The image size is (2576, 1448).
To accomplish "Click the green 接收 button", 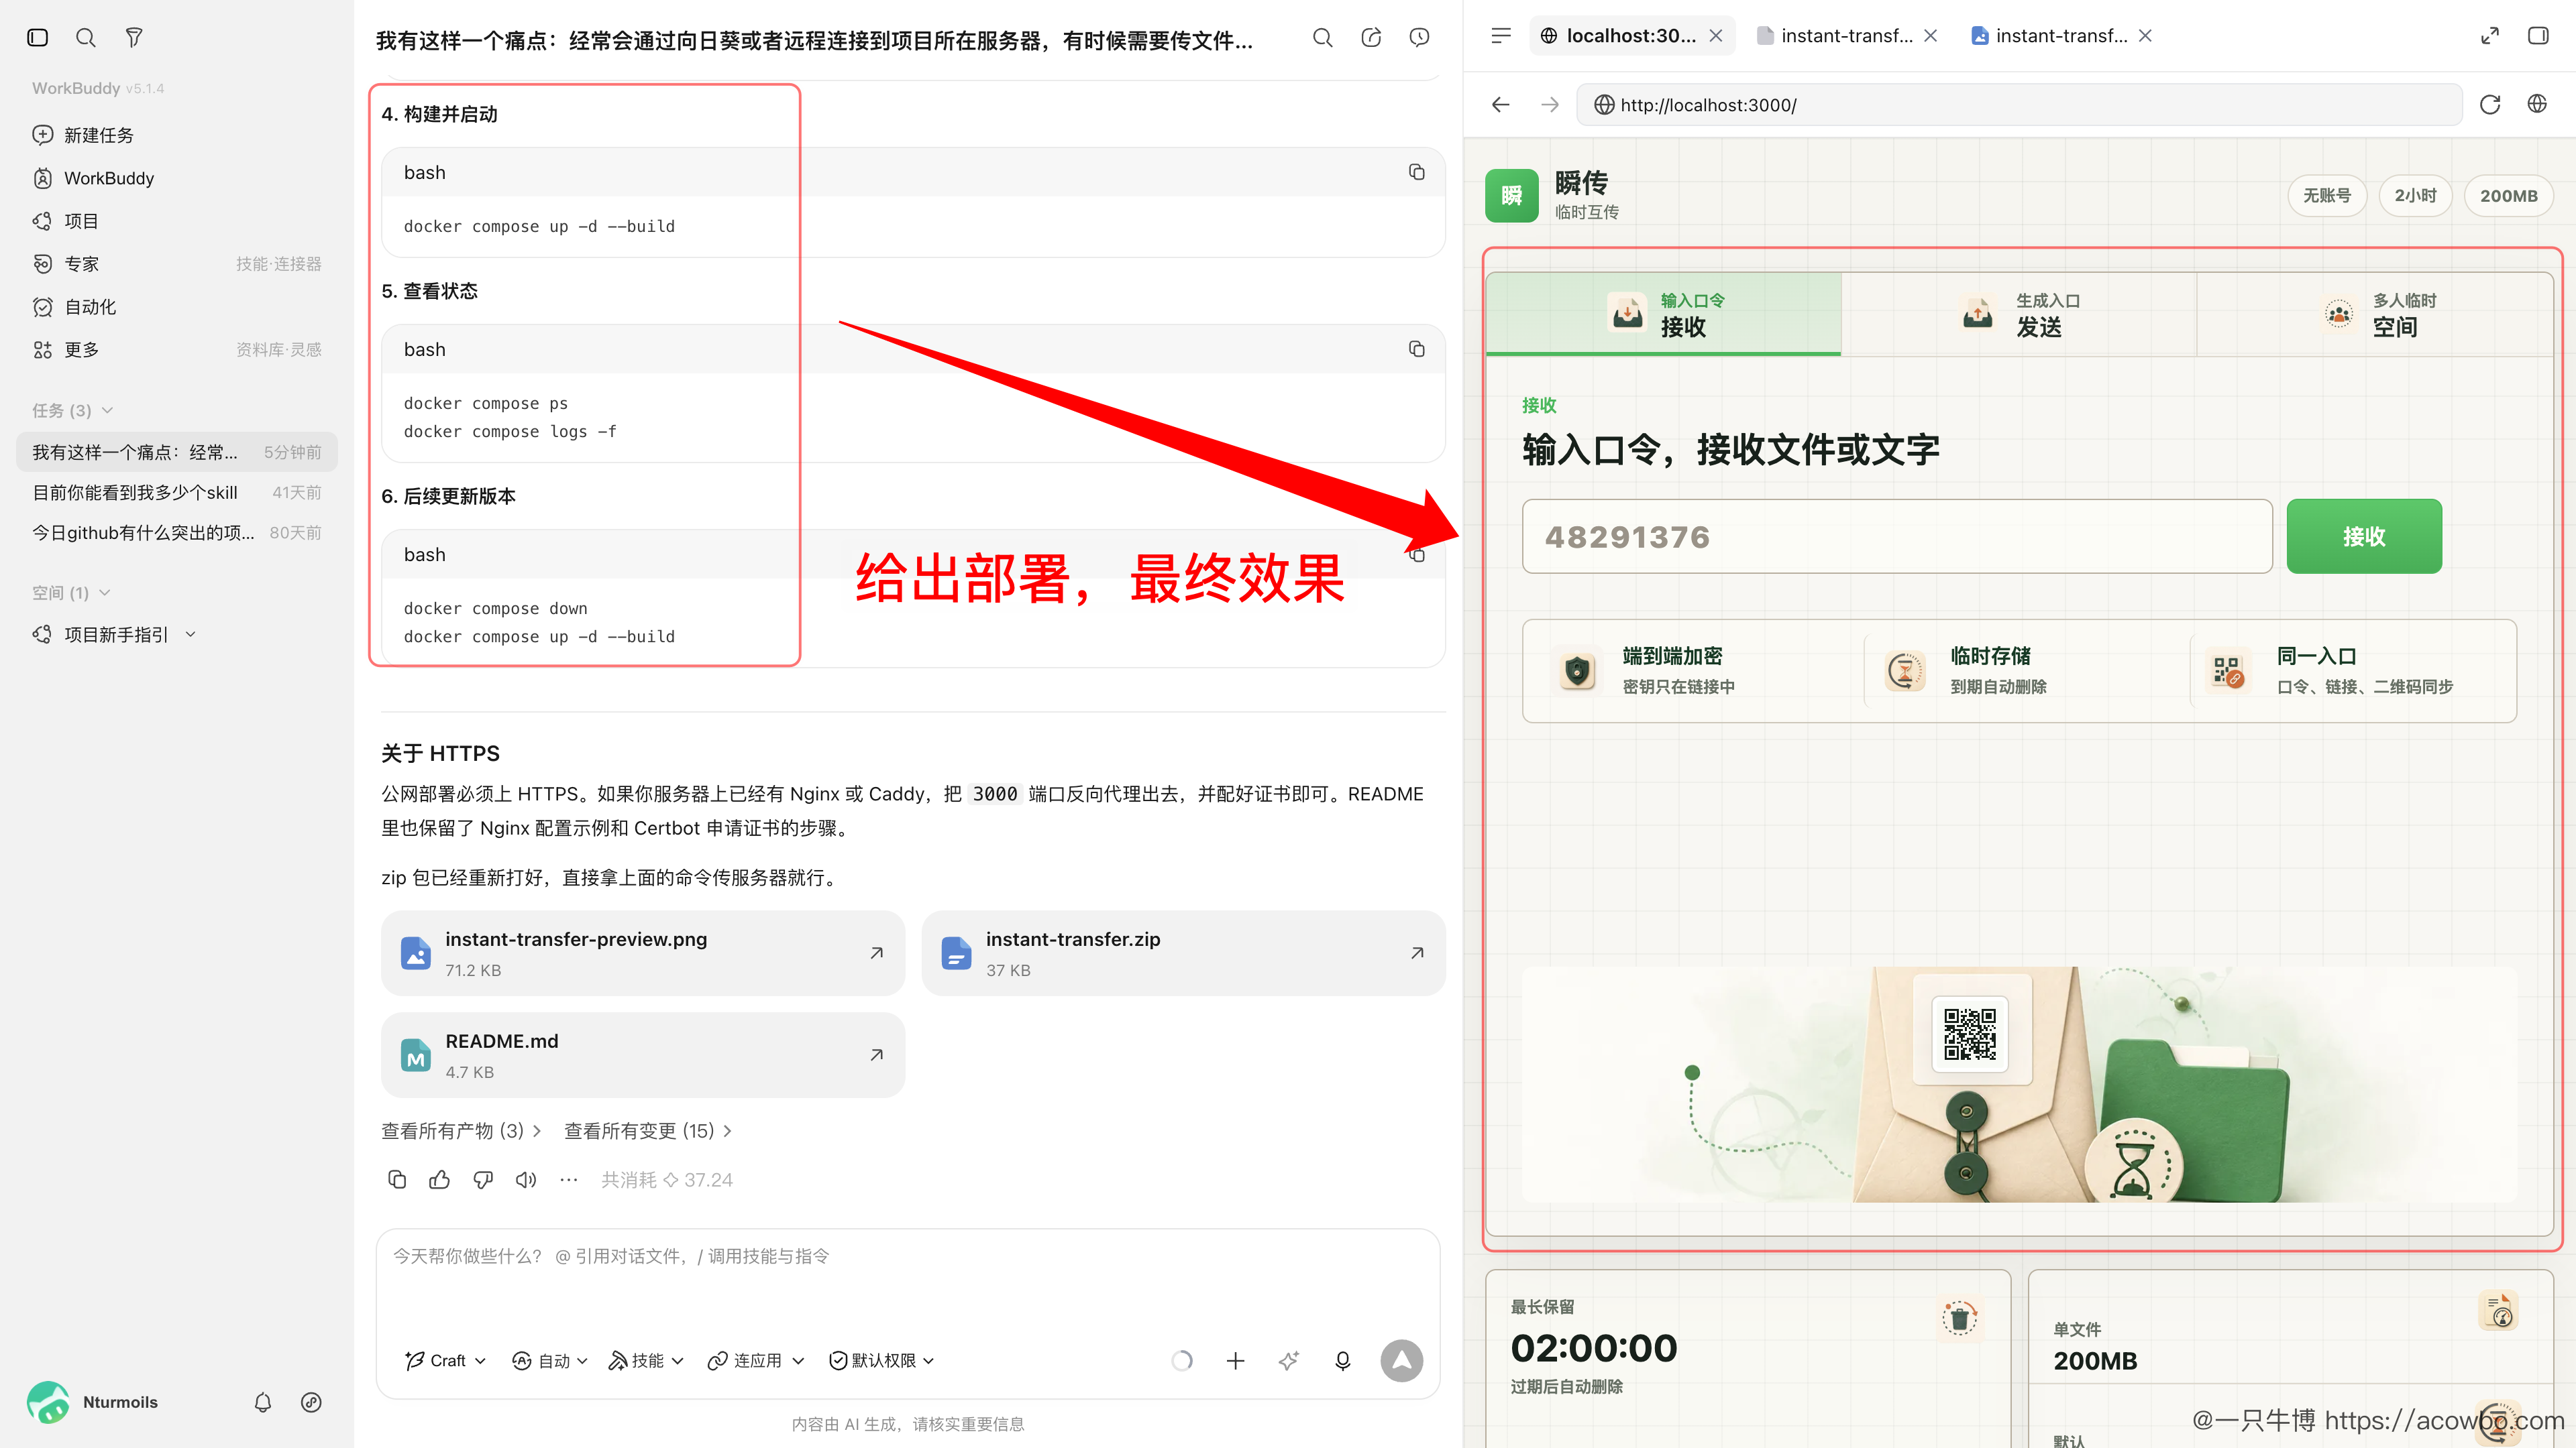I will click(2364, 536).
